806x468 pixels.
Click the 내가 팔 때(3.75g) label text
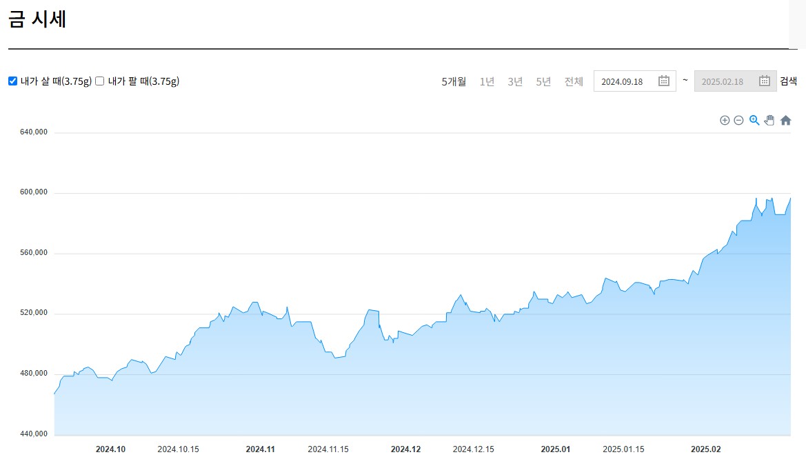[143, 81]
